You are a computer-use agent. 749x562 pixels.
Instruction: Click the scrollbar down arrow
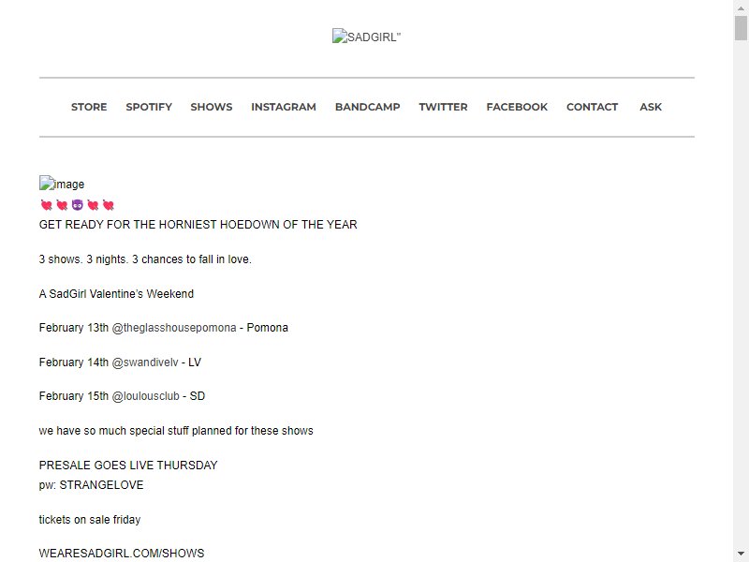(x=741, y=554)
